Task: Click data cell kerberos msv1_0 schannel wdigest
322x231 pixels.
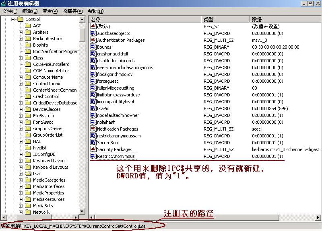Action: tap(286, 149)
